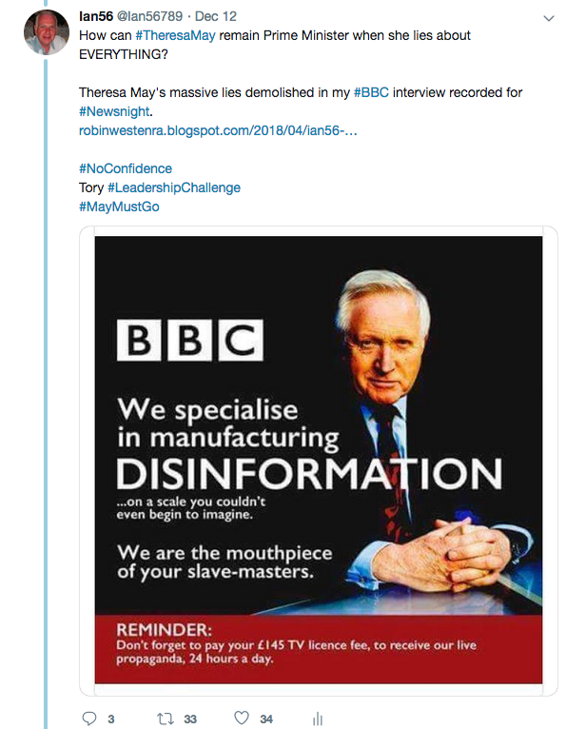Screen dimensions: 586x729
Task: Click the like count number 34
Action: (266, 719)
